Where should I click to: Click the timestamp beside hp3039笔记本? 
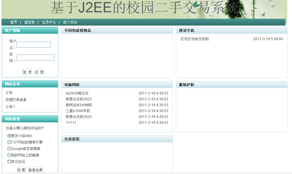pos(153,93)
